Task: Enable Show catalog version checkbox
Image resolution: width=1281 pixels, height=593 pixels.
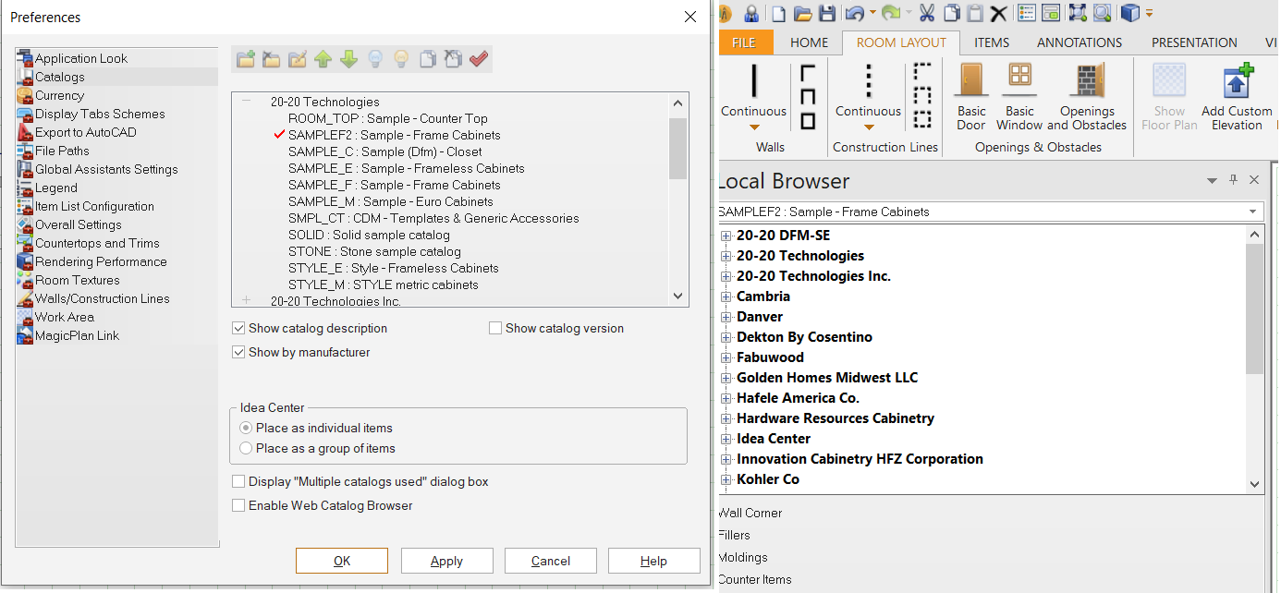Action: coord(495,329)
